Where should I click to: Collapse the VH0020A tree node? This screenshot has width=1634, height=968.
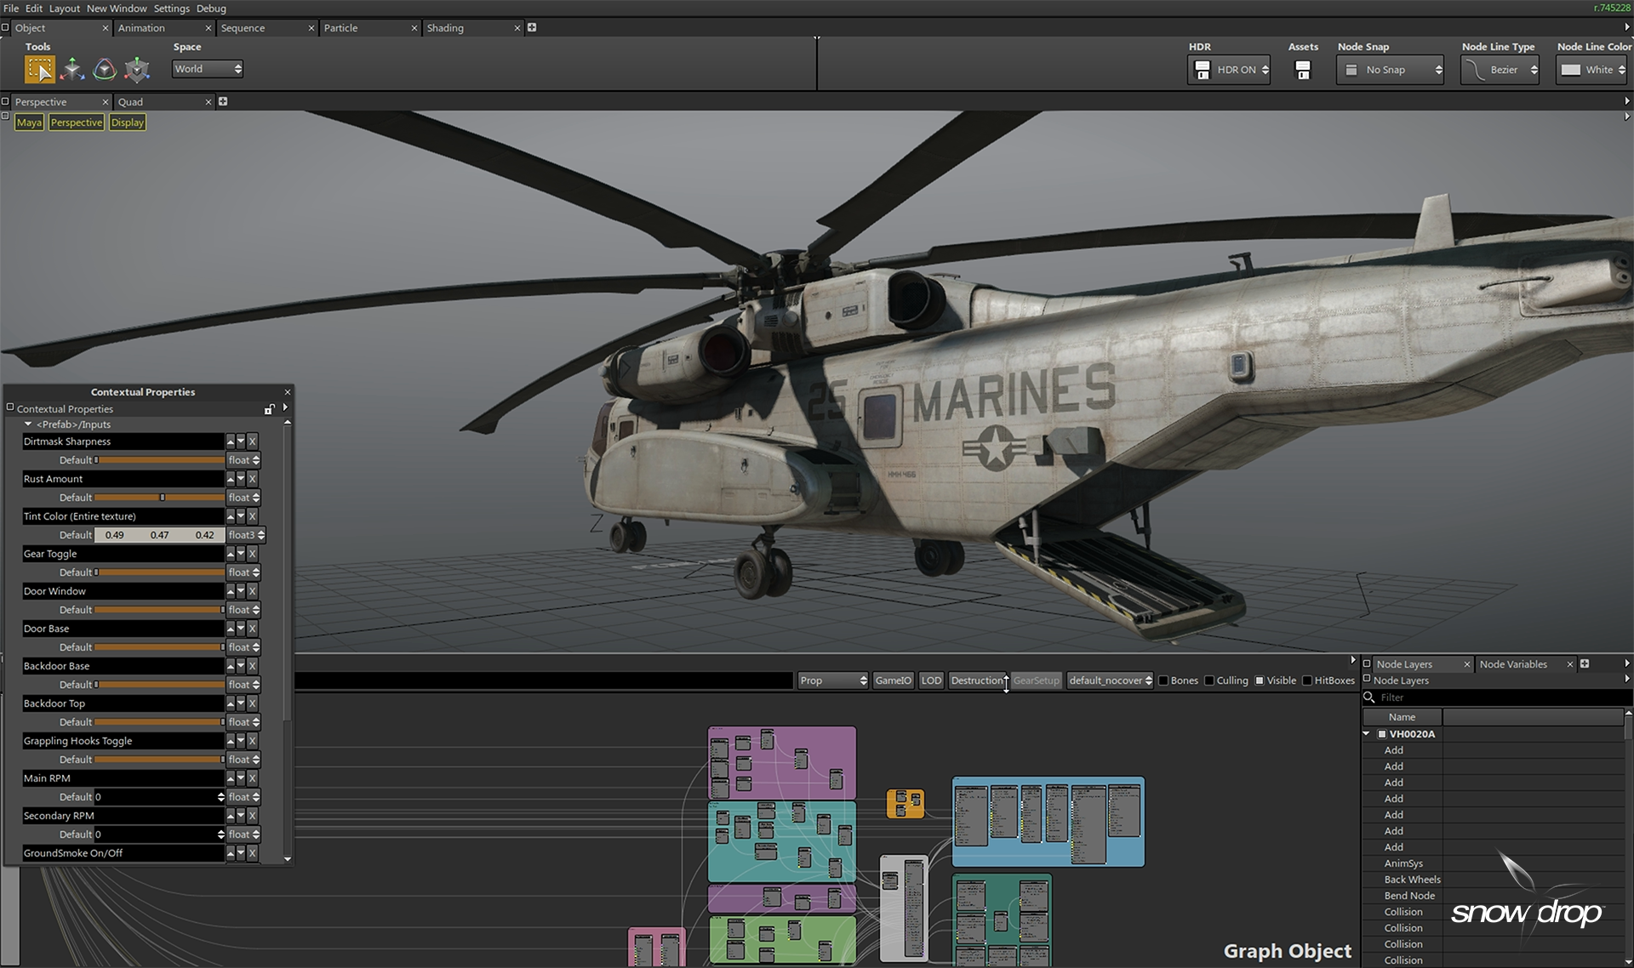click(x=1367, y=733)
